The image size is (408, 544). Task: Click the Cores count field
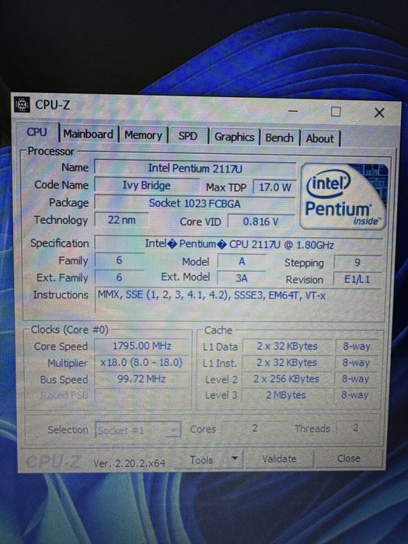tap(254, 428)
